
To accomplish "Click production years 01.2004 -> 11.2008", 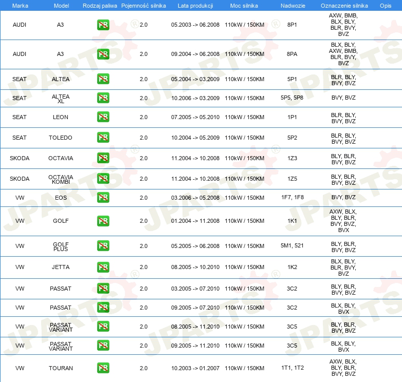I will tap(195, 221).
